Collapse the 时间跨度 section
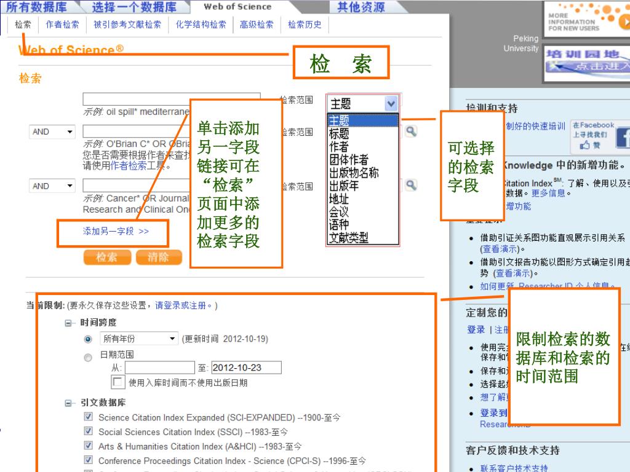Viewport: 630px width, 472px height. [x=68, y=323]
